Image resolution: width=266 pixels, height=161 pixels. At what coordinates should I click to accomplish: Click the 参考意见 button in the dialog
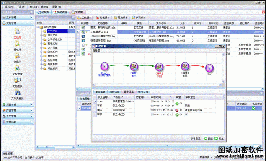pyautogui.click(x=195, y=139)
